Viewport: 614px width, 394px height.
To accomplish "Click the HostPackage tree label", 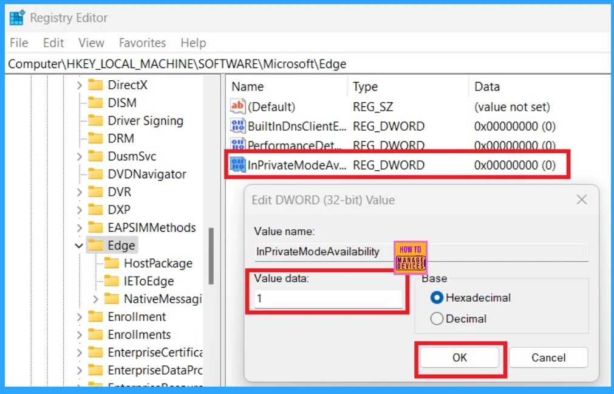I will [x=158, y=263].
